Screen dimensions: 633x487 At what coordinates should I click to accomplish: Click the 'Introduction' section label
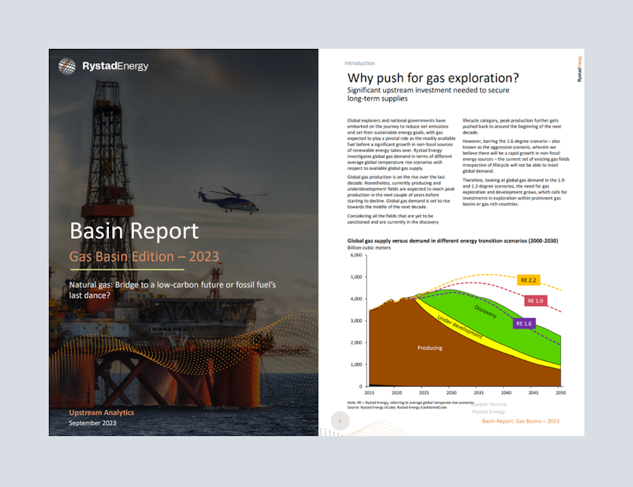359,63
